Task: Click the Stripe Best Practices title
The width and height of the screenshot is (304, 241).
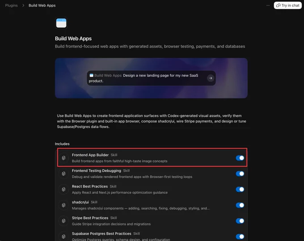Action: [90, 218]
